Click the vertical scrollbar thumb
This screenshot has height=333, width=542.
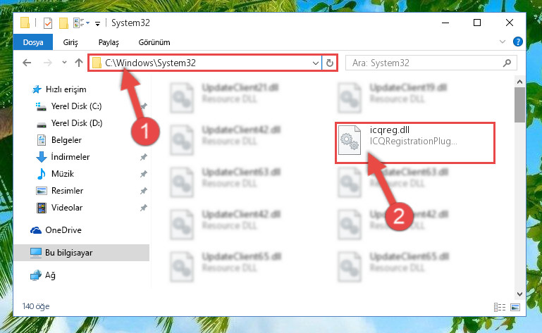pos(519,105)
